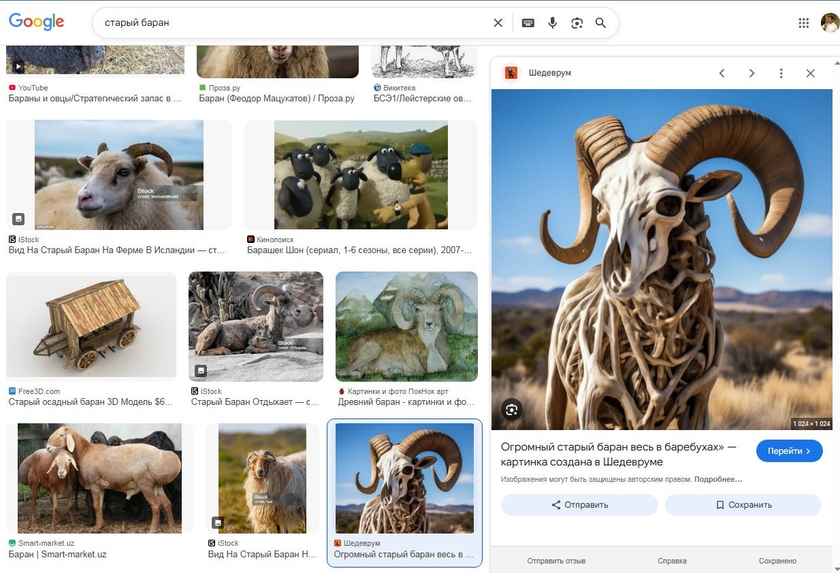Select the Барашек Шон cartoon sheep thumbnail
The width and height of the screenshot is (840, 573).
click(x=361, y=175)
